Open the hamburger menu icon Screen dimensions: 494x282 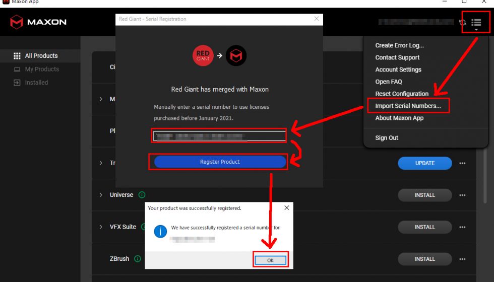476,23
